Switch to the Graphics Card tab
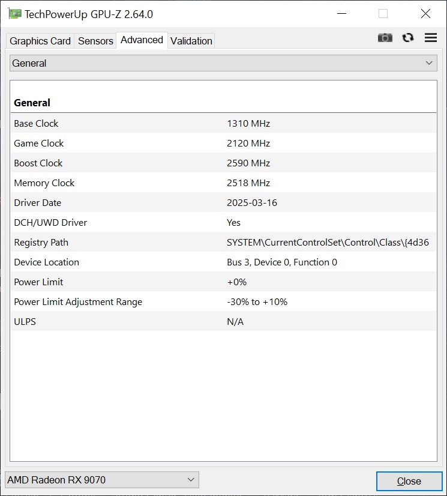This screenshot has height=496, width=447. pyautogui.click(x=40, y=41)
